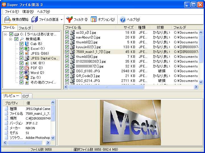
Task: Switch to the フォルダ tab
Action: 25,28
